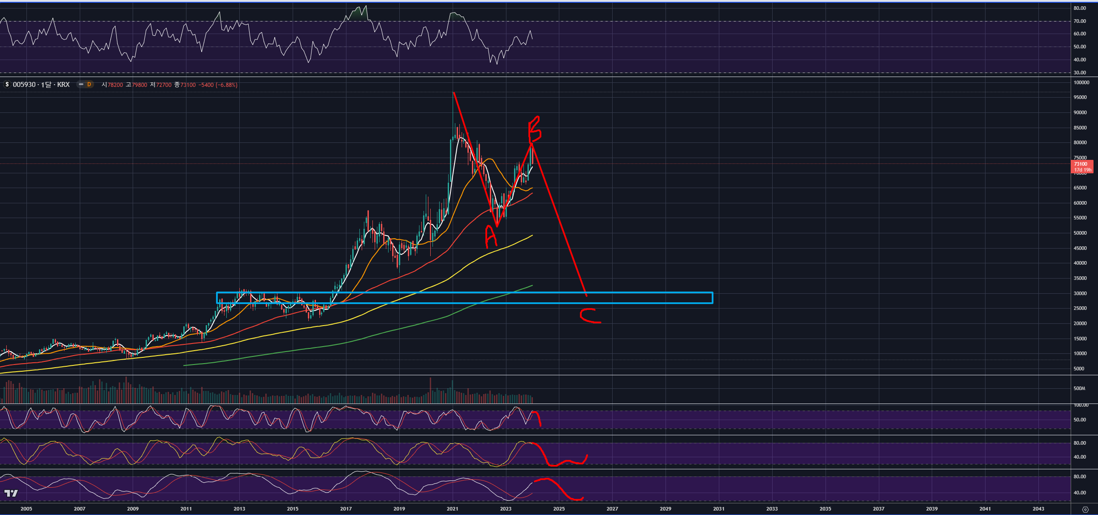1098x515 pixels.
Task: Click the 70.00 level on RSI scale
Action: [x=1080, y=21]
